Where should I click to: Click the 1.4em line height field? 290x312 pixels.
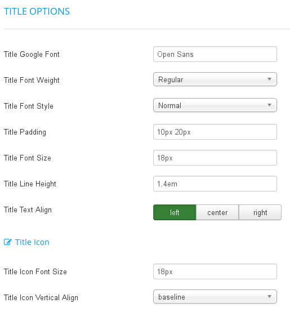[215, 184]
